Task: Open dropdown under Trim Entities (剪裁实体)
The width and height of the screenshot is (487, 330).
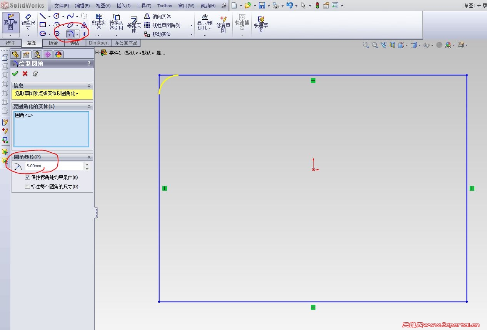Action: click(98, 35)
